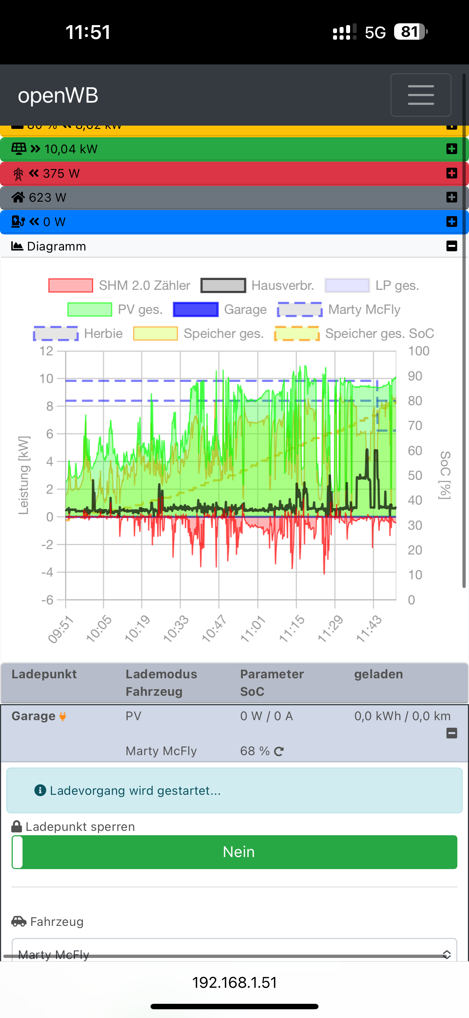Viewport: 469px width, 1018px height.
Task: Click the solar panel icon
Action: coord(19,149)
